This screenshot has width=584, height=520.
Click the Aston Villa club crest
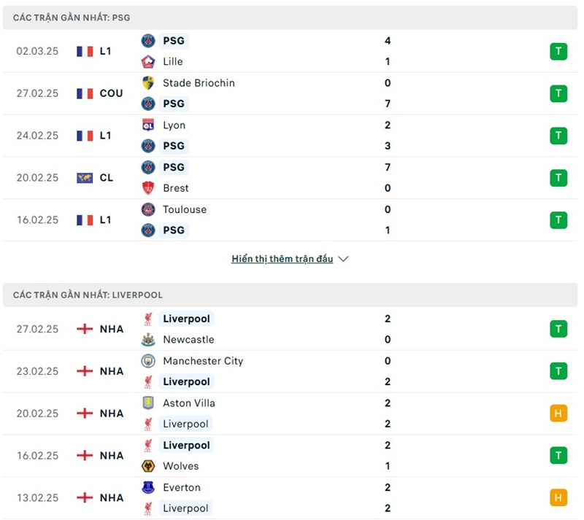pyautogui.click(x=148, y=403)
